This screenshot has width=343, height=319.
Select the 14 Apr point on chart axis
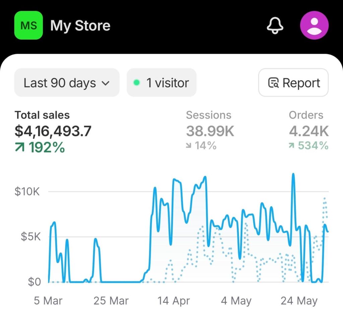pyautogui.click(x=174, y=301)
